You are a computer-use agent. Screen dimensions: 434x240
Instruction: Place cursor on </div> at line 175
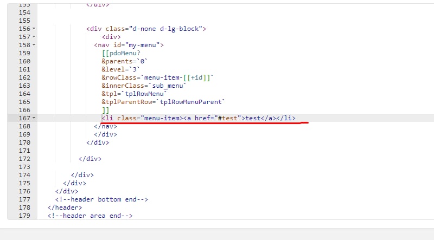pyautogui.click(x=74, y=183)
